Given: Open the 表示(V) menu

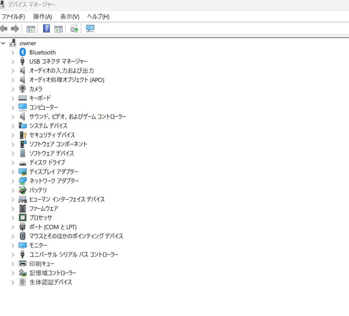Looking at the screenshot, I should pos(69,17).
